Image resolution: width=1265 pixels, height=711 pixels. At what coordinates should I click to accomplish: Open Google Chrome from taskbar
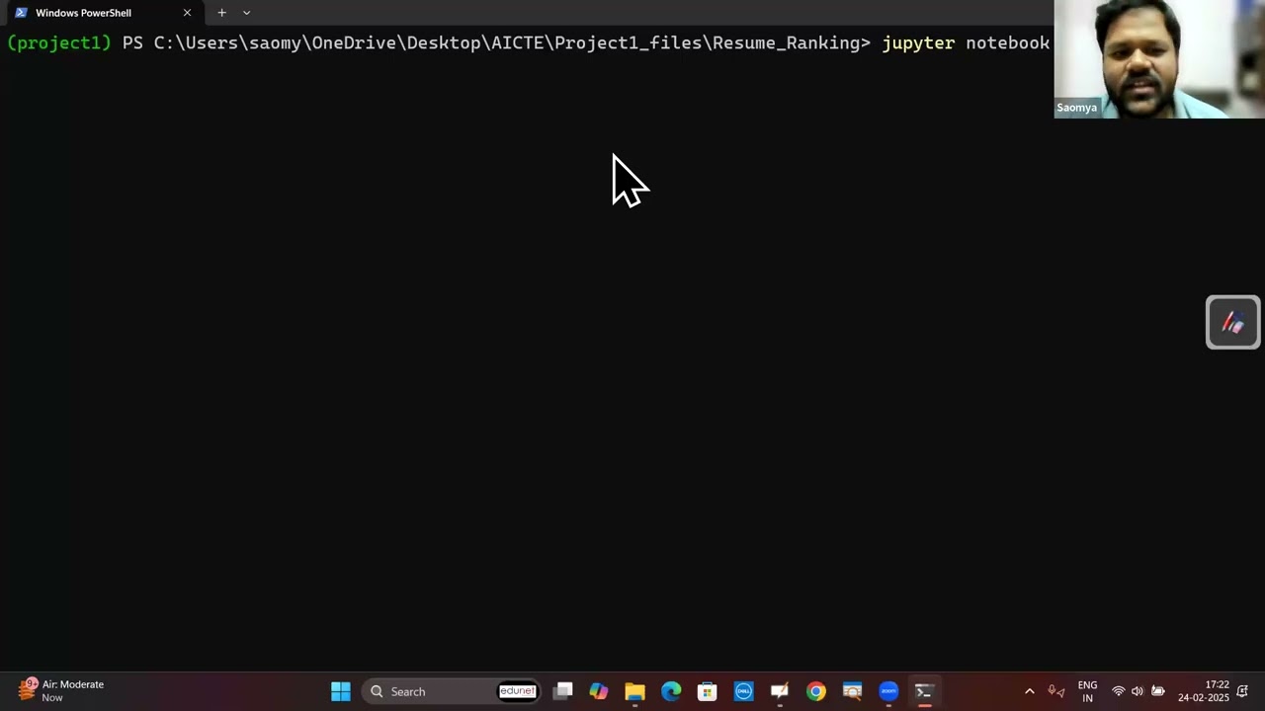(815, 691)
